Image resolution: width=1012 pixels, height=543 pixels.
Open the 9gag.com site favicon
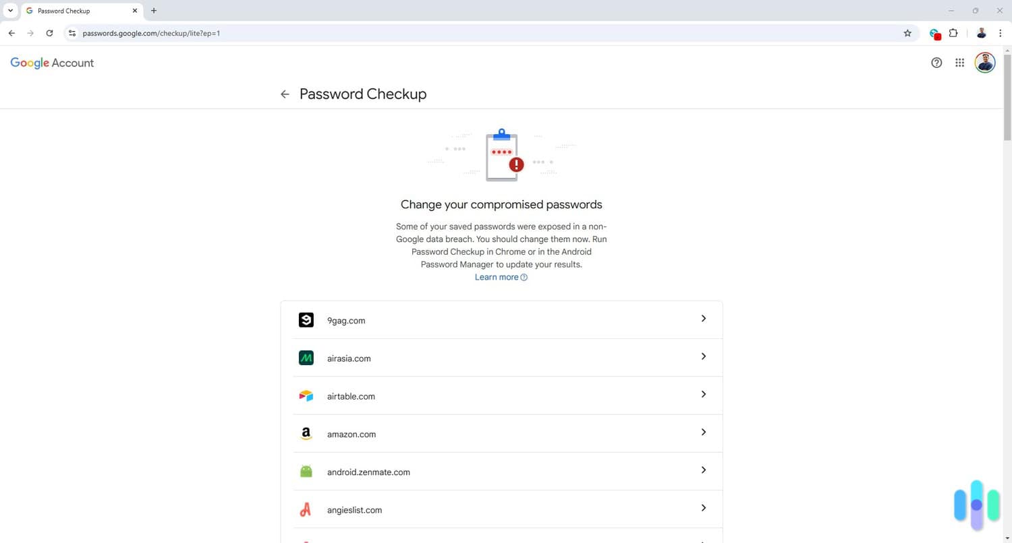pyautogui.click(x=306, y=320)
